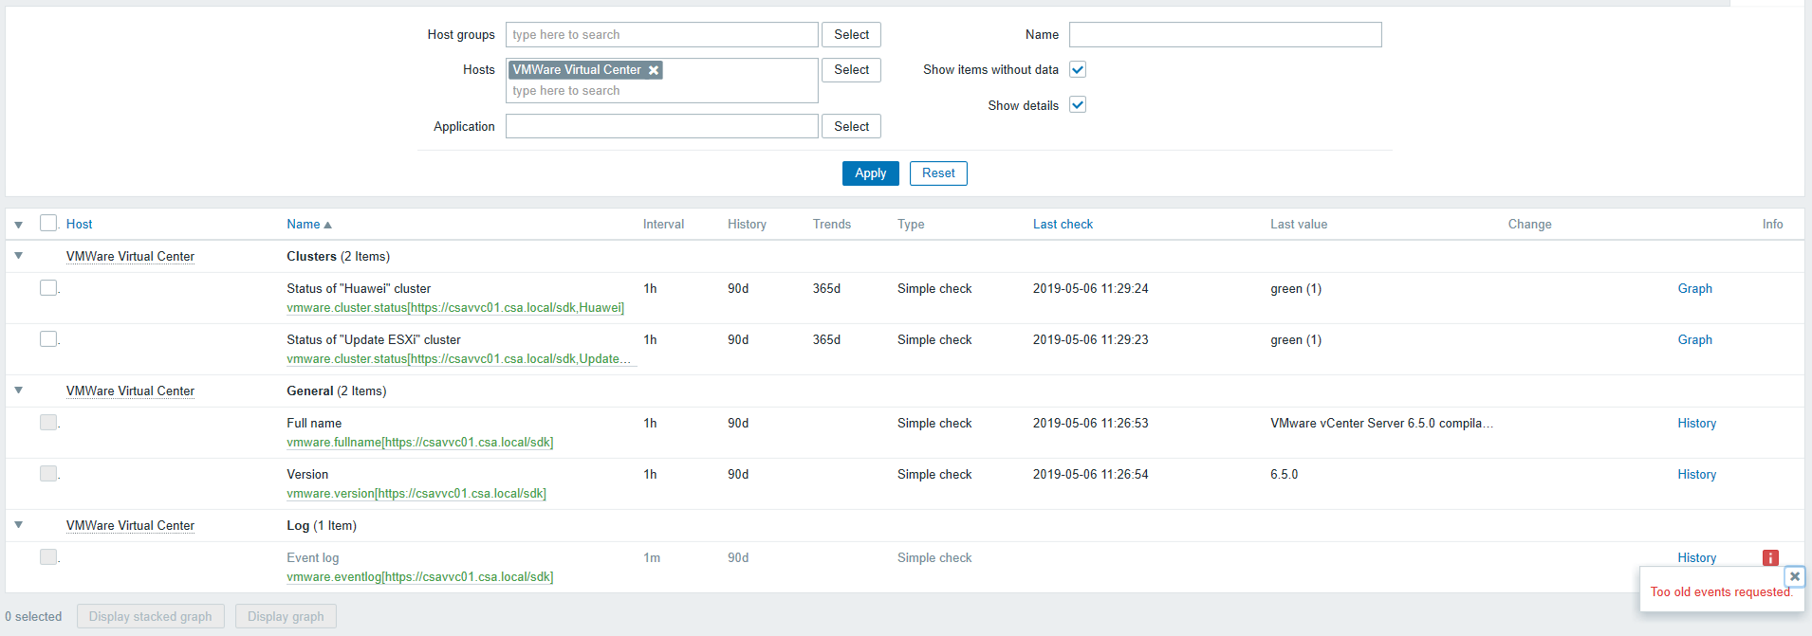Select checkbox for Full name item
This screenshot has width=1812, height=636.
click(x=48, y=422)
